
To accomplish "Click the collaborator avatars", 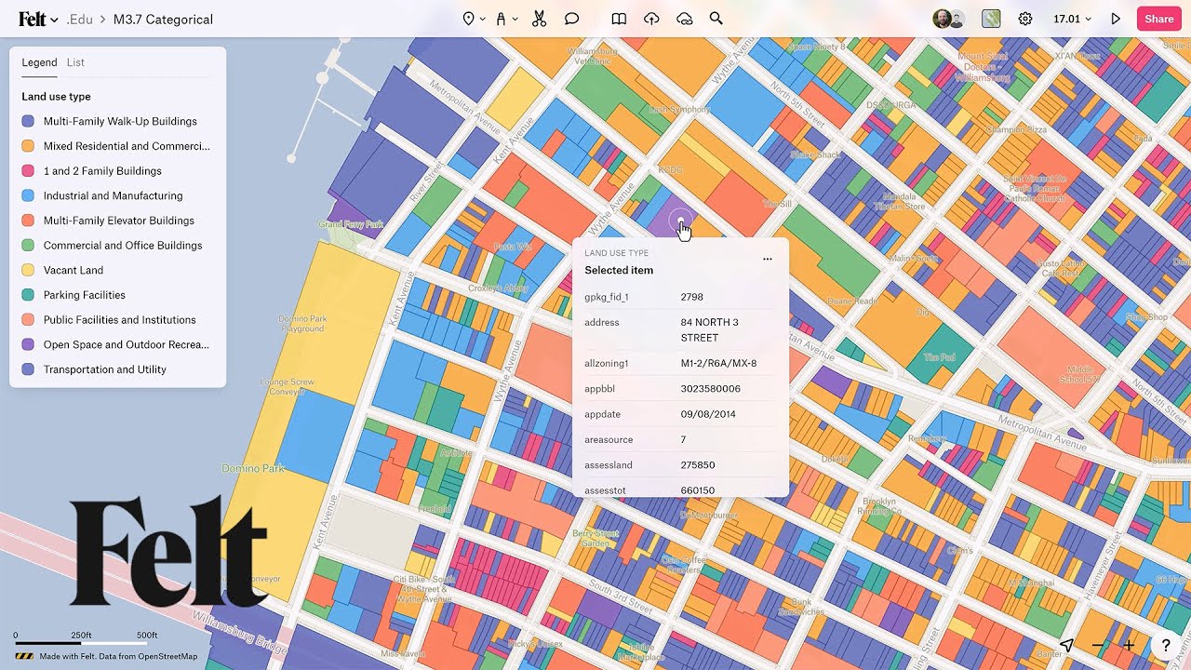I will tap(949, 19).
